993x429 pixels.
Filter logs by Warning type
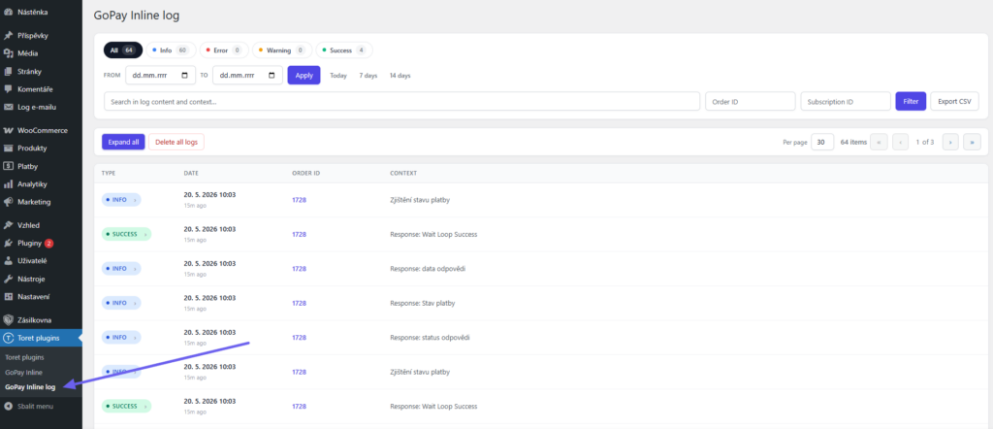tap(282, 50)
